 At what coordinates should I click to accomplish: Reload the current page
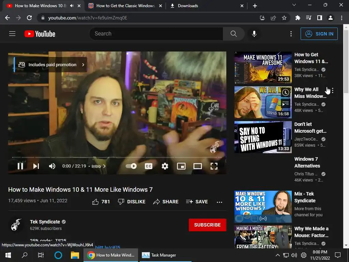pyautogui.click(x=29, y=18)
